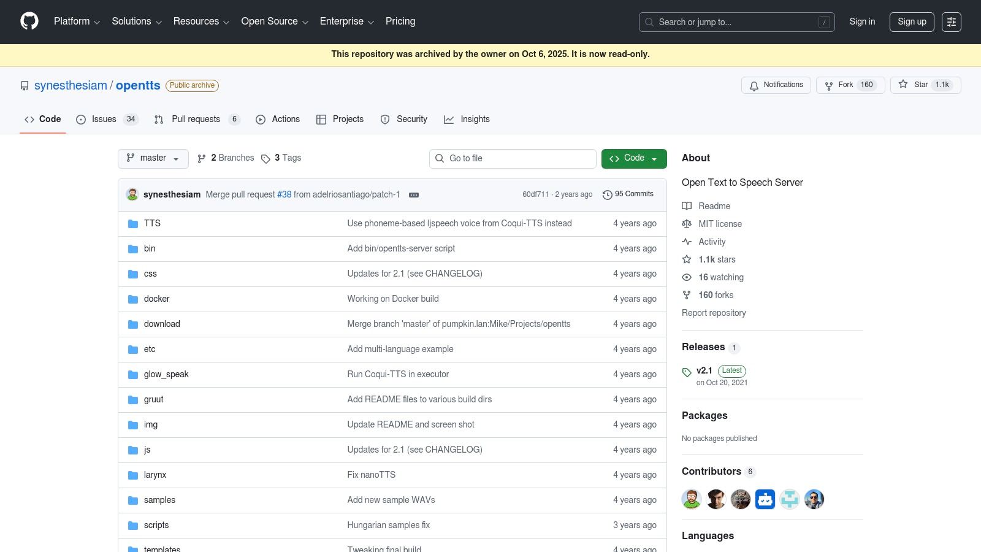Screen dimensions: 981x552
Task: Expand the master branch dropdown
Action: 153,158
